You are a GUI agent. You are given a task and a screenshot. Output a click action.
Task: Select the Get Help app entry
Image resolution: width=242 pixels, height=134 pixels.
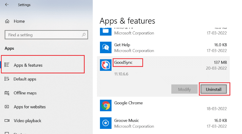pos(163,47)
